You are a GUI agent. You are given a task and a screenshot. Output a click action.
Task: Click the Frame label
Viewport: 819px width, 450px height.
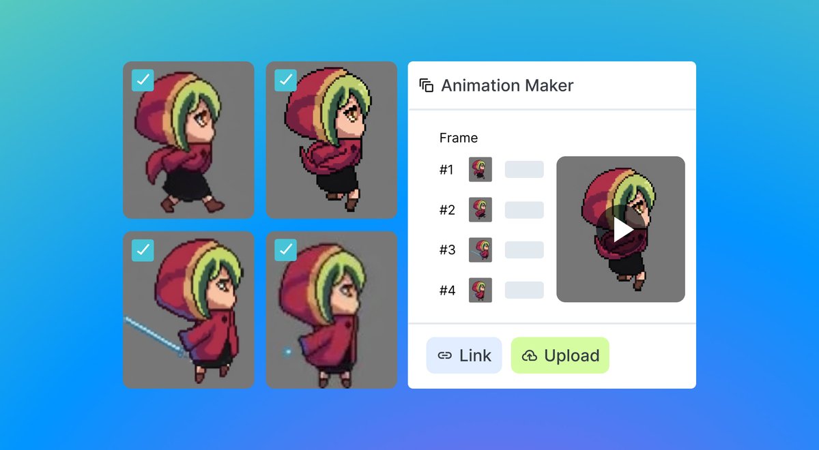pyautogui.click(x=459, y=138)
